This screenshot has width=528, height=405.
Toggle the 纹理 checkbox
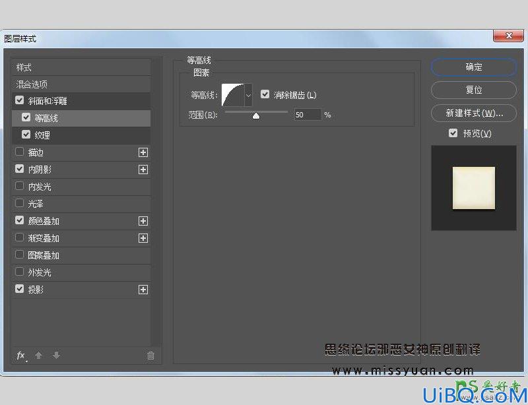tap(26, 135)
